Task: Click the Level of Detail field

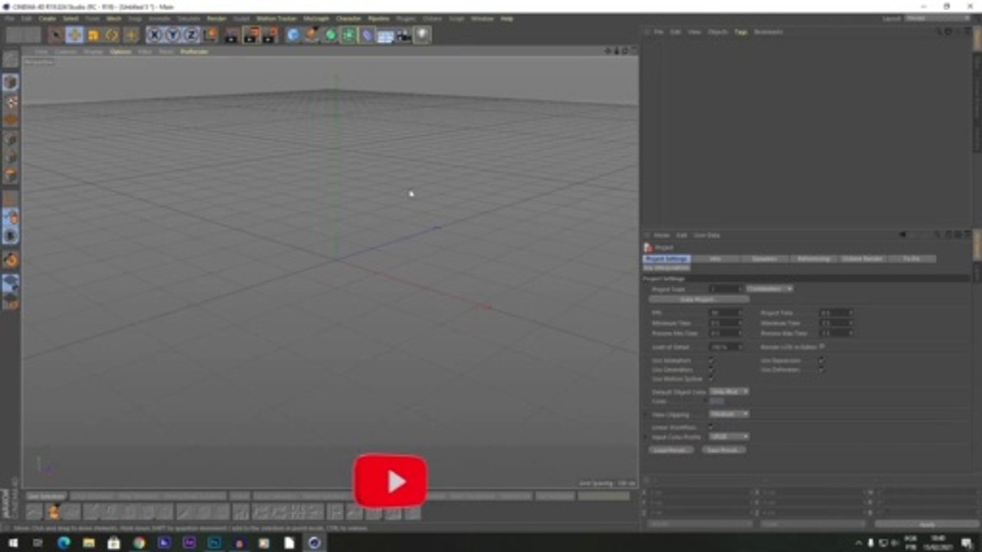Action: point(725,347)
